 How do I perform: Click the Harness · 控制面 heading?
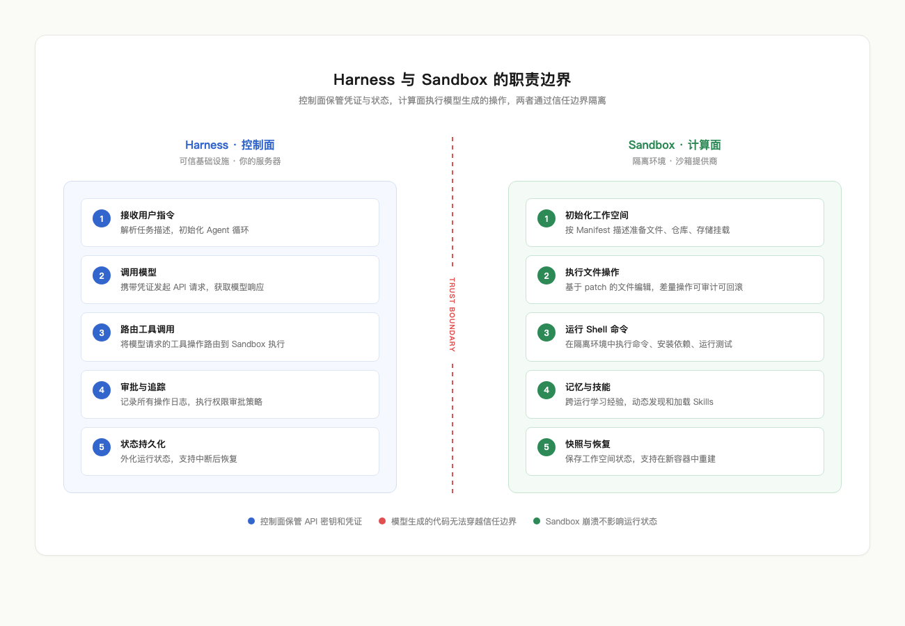(x=230, y=145)
